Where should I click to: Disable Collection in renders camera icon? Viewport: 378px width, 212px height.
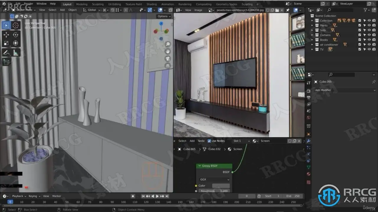click(x=374, y=21)
